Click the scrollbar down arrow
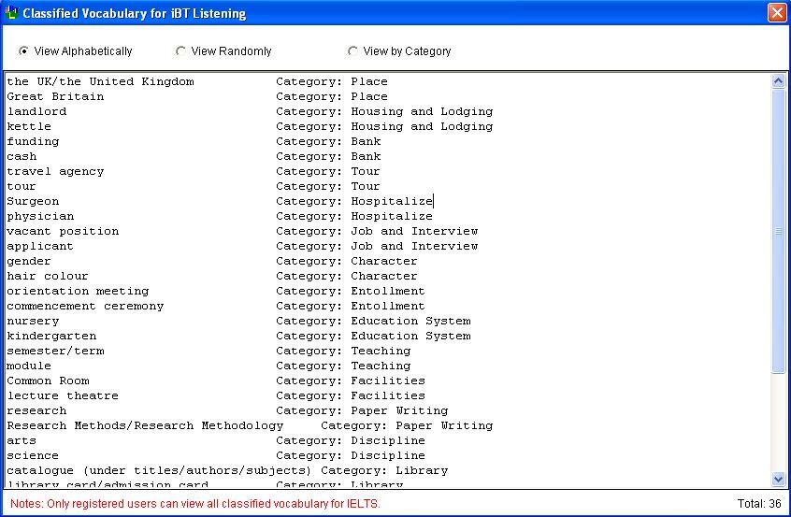This screenshot has height=517, width=791. (x=778, y=479)
